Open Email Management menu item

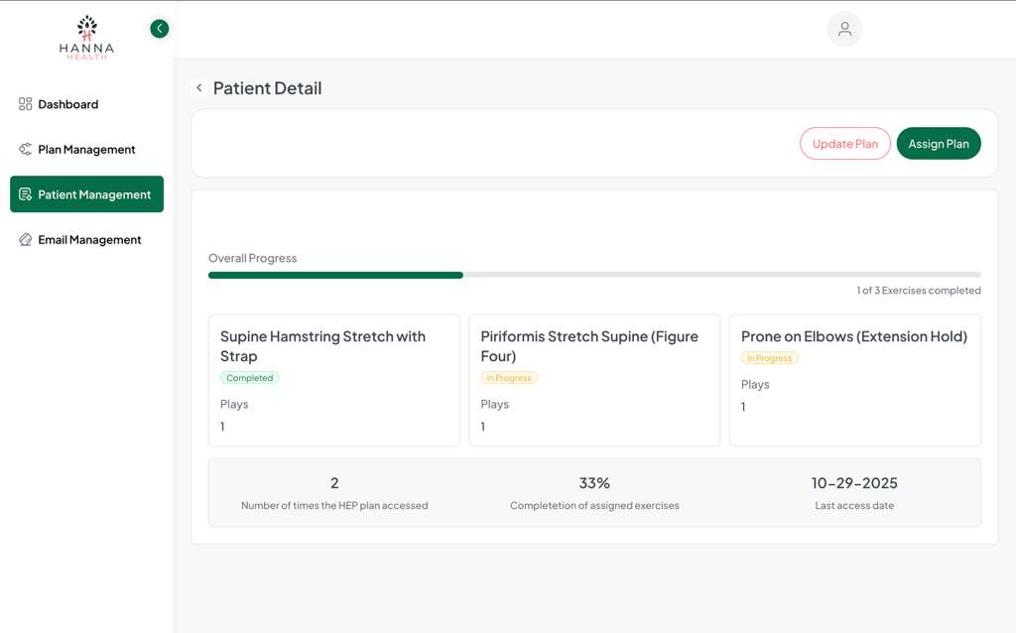point(89,240)
